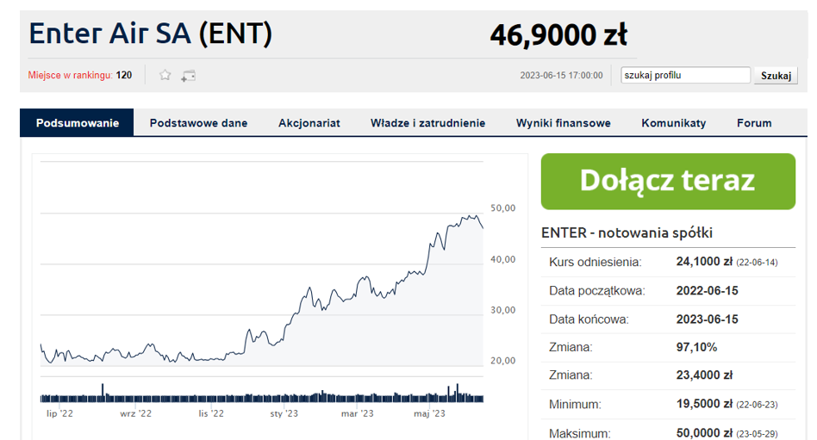
Task: Click Maksimum value 50,0000 zł
Action: pos(704,433)
